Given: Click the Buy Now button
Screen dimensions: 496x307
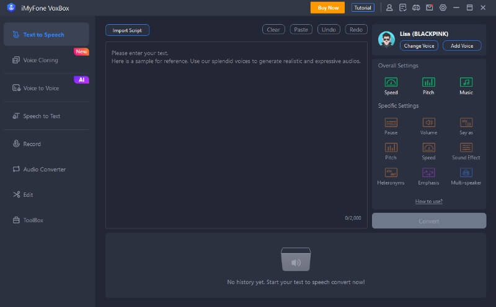Looking at the screenshot, I should [x=328, y=7].
